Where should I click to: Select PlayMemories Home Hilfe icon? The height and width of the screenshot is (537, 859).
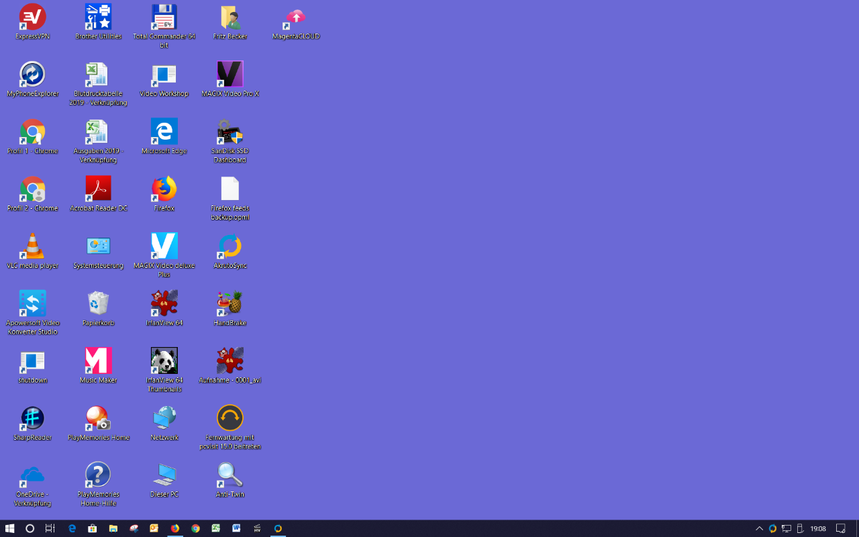tap(98, 475)
